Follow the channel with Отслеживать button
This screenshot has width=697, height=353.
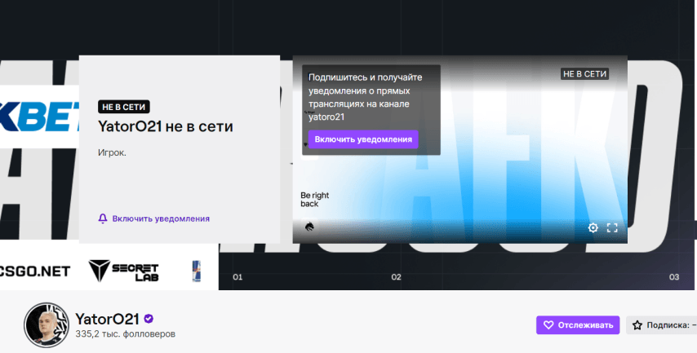tap(578, 325)
